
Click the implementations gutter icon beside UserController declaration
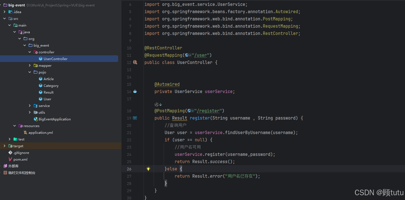[x=135, y=62]
